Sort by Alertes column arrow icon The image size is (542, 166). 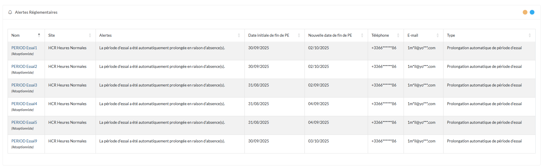(x=239, y=35)
